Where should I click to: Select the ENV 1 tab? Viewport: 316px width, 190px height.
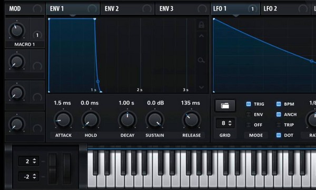pos(73,9)
